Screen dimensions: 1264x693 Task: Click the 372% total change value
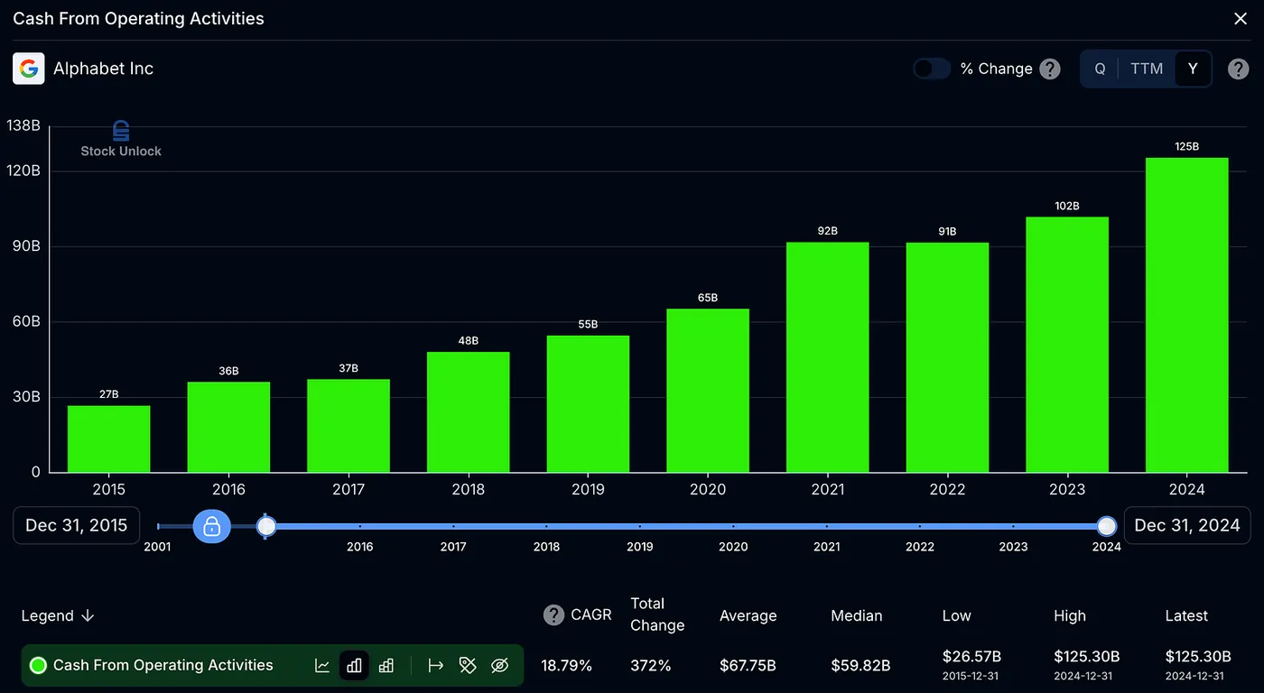(651, 666)
